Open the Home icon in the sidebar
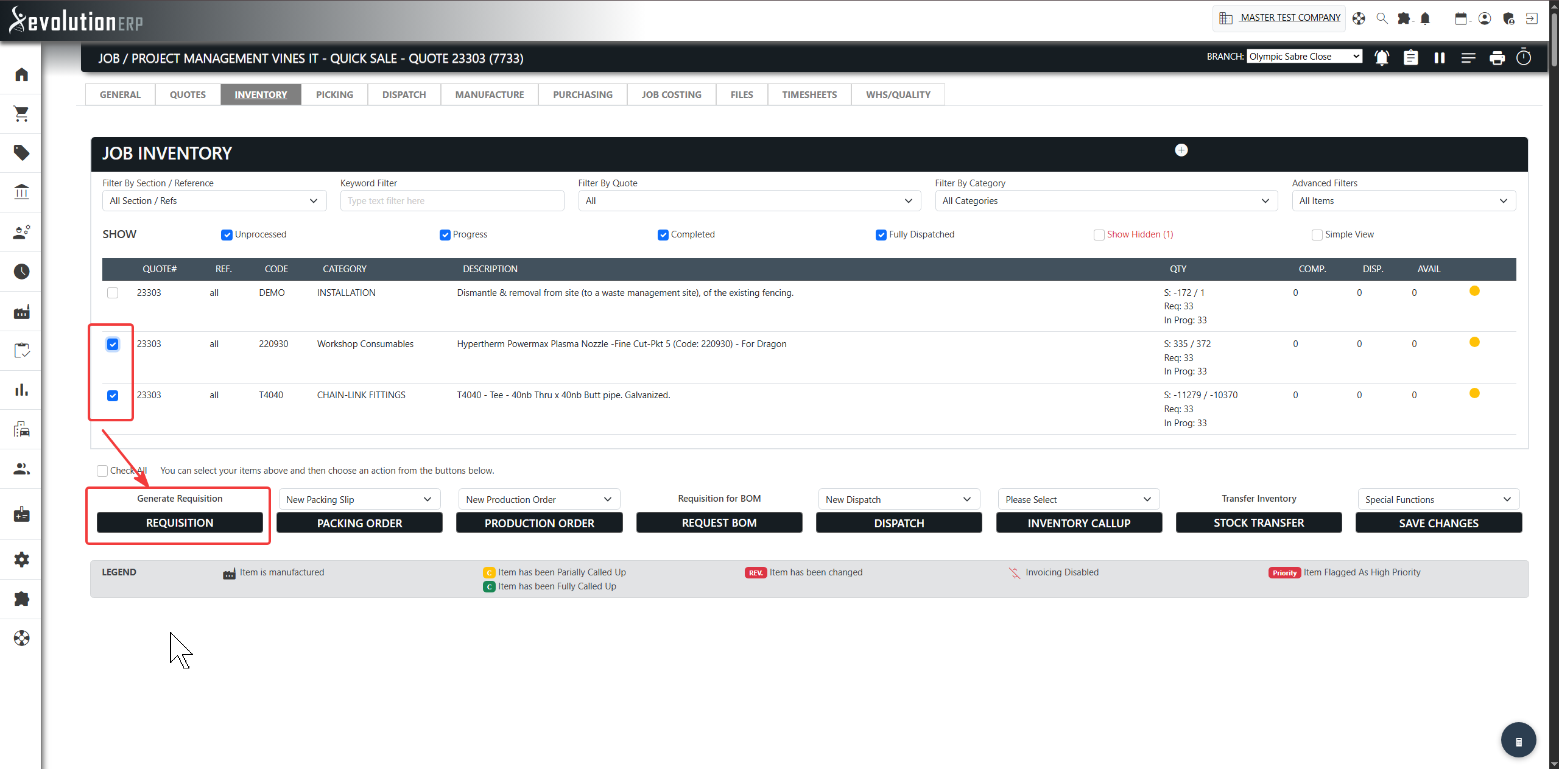This screenshot has width=1559, height=769. pos(22,74)
